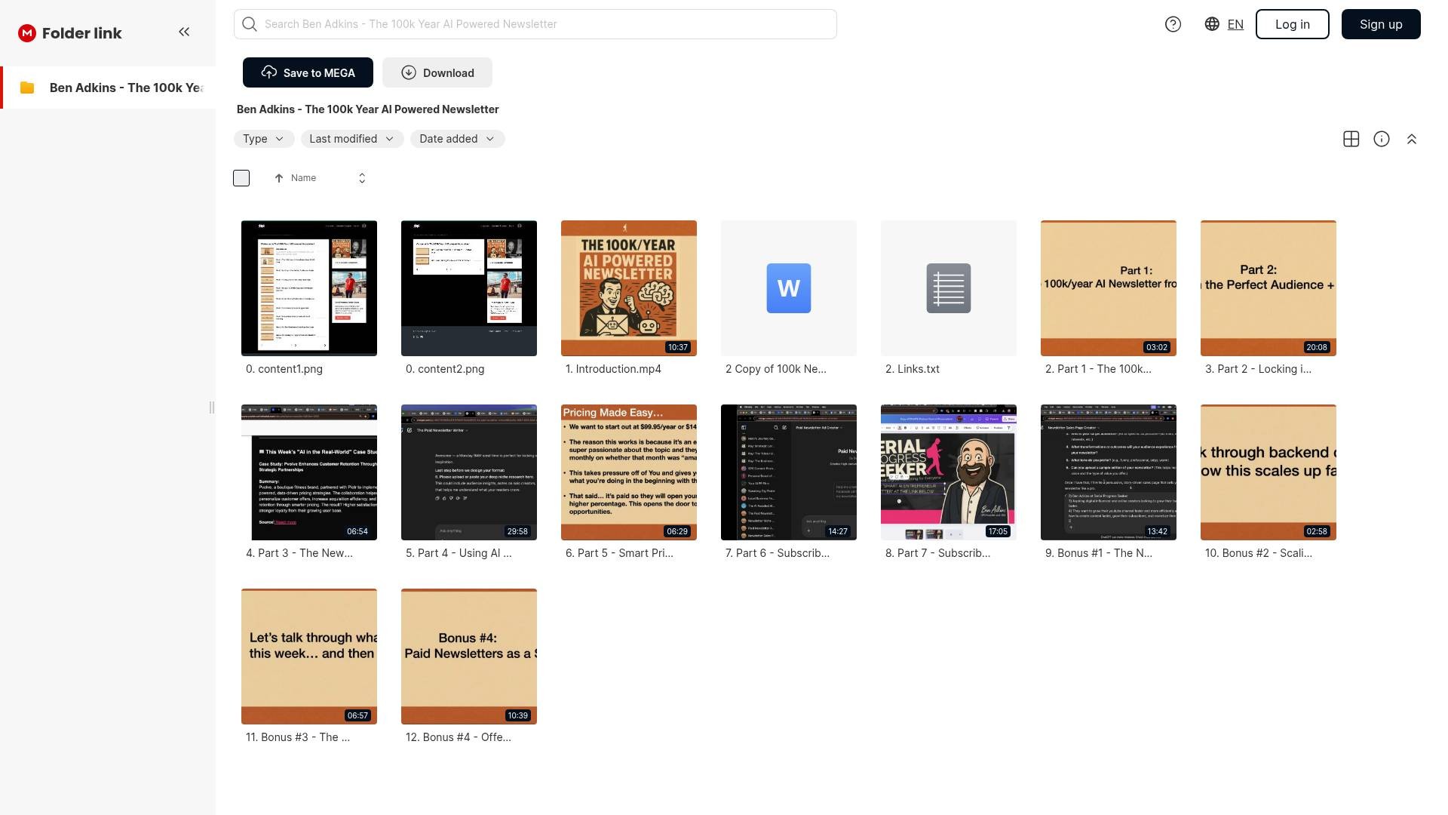Collapse the sidebar with double-chevron icon
Image resolution: width=1448 pixels, height=815 pixels.
(x=184, y=32)
